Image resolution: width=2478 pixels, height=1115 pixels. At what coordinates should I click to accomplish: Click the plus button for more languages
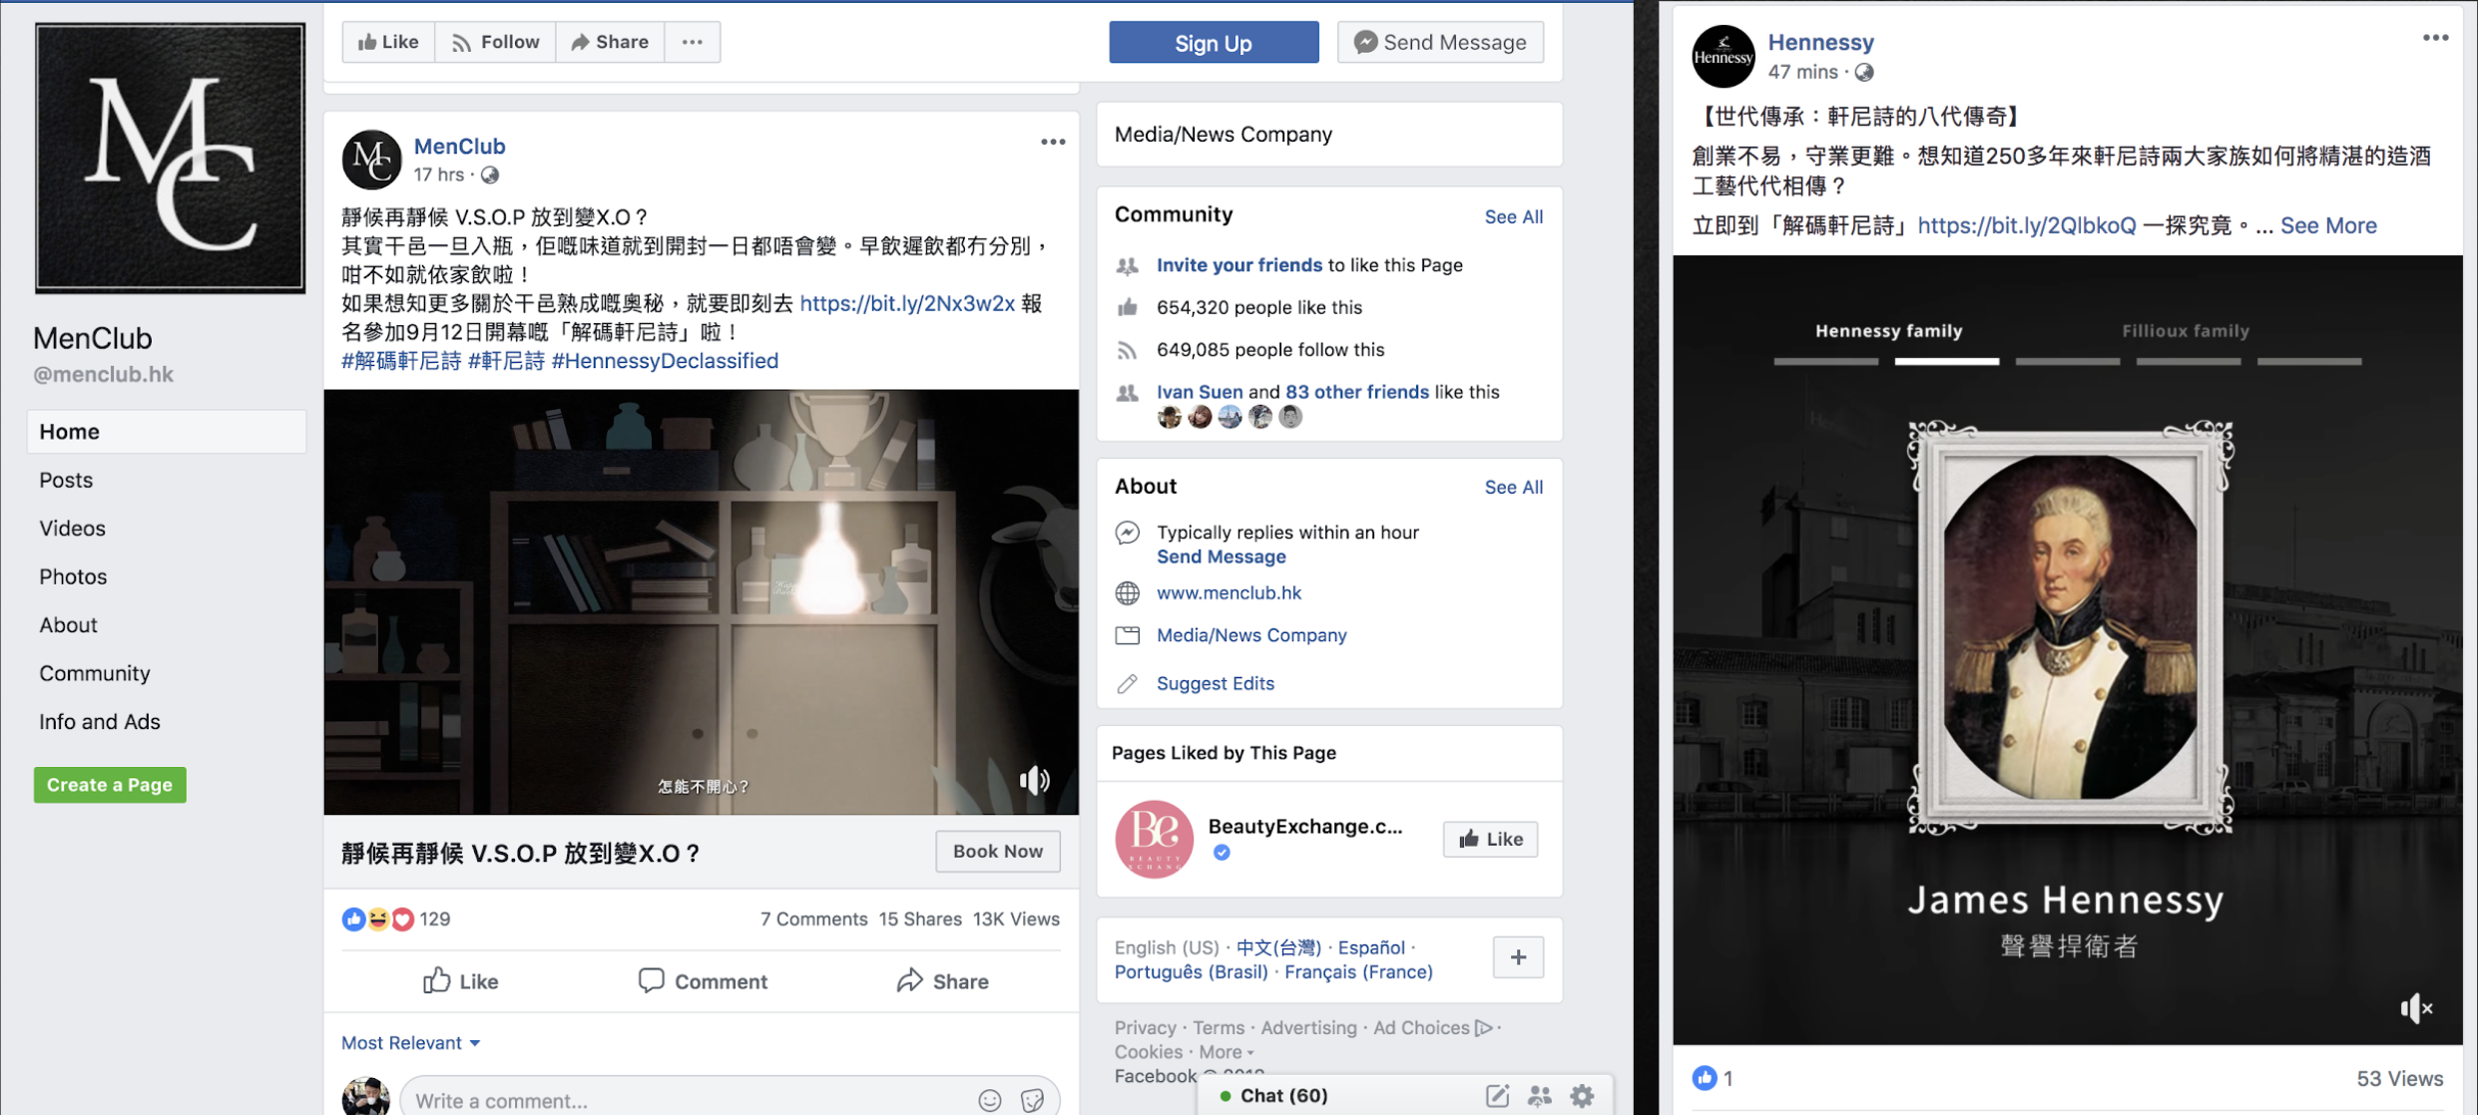click(x=1518, y=957)
